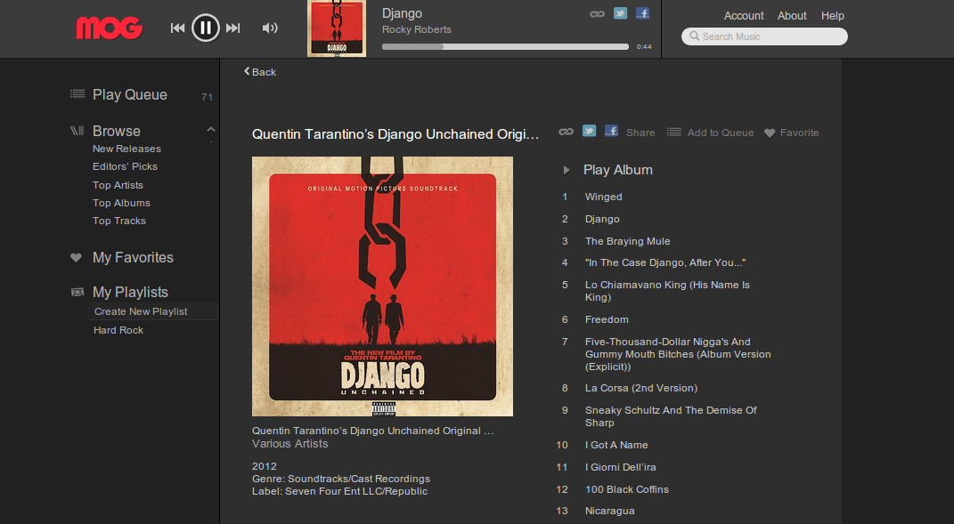Image resolution: width=954 pixels, height=524 pixels.
Task: Play track 6 Freedom
Action: pyautogui.click(x=607, y=319)
